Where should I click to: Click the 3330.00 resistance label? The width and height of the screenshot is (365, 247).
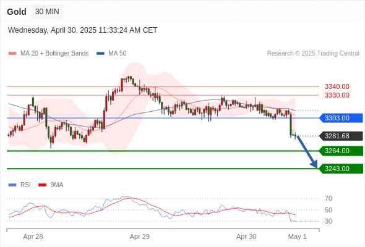click(x=337, y=95)
